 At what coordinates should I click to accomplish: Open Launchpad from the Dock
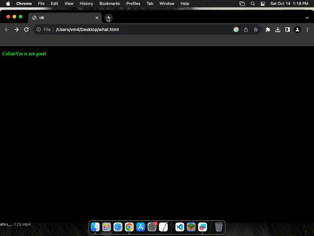click(x=106, y=227)
